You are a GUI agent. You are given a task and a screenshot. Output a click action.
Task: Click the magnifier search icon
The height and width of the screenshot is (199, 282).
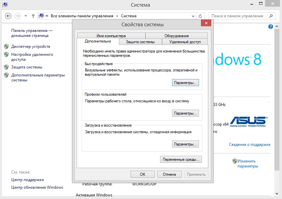271,16
